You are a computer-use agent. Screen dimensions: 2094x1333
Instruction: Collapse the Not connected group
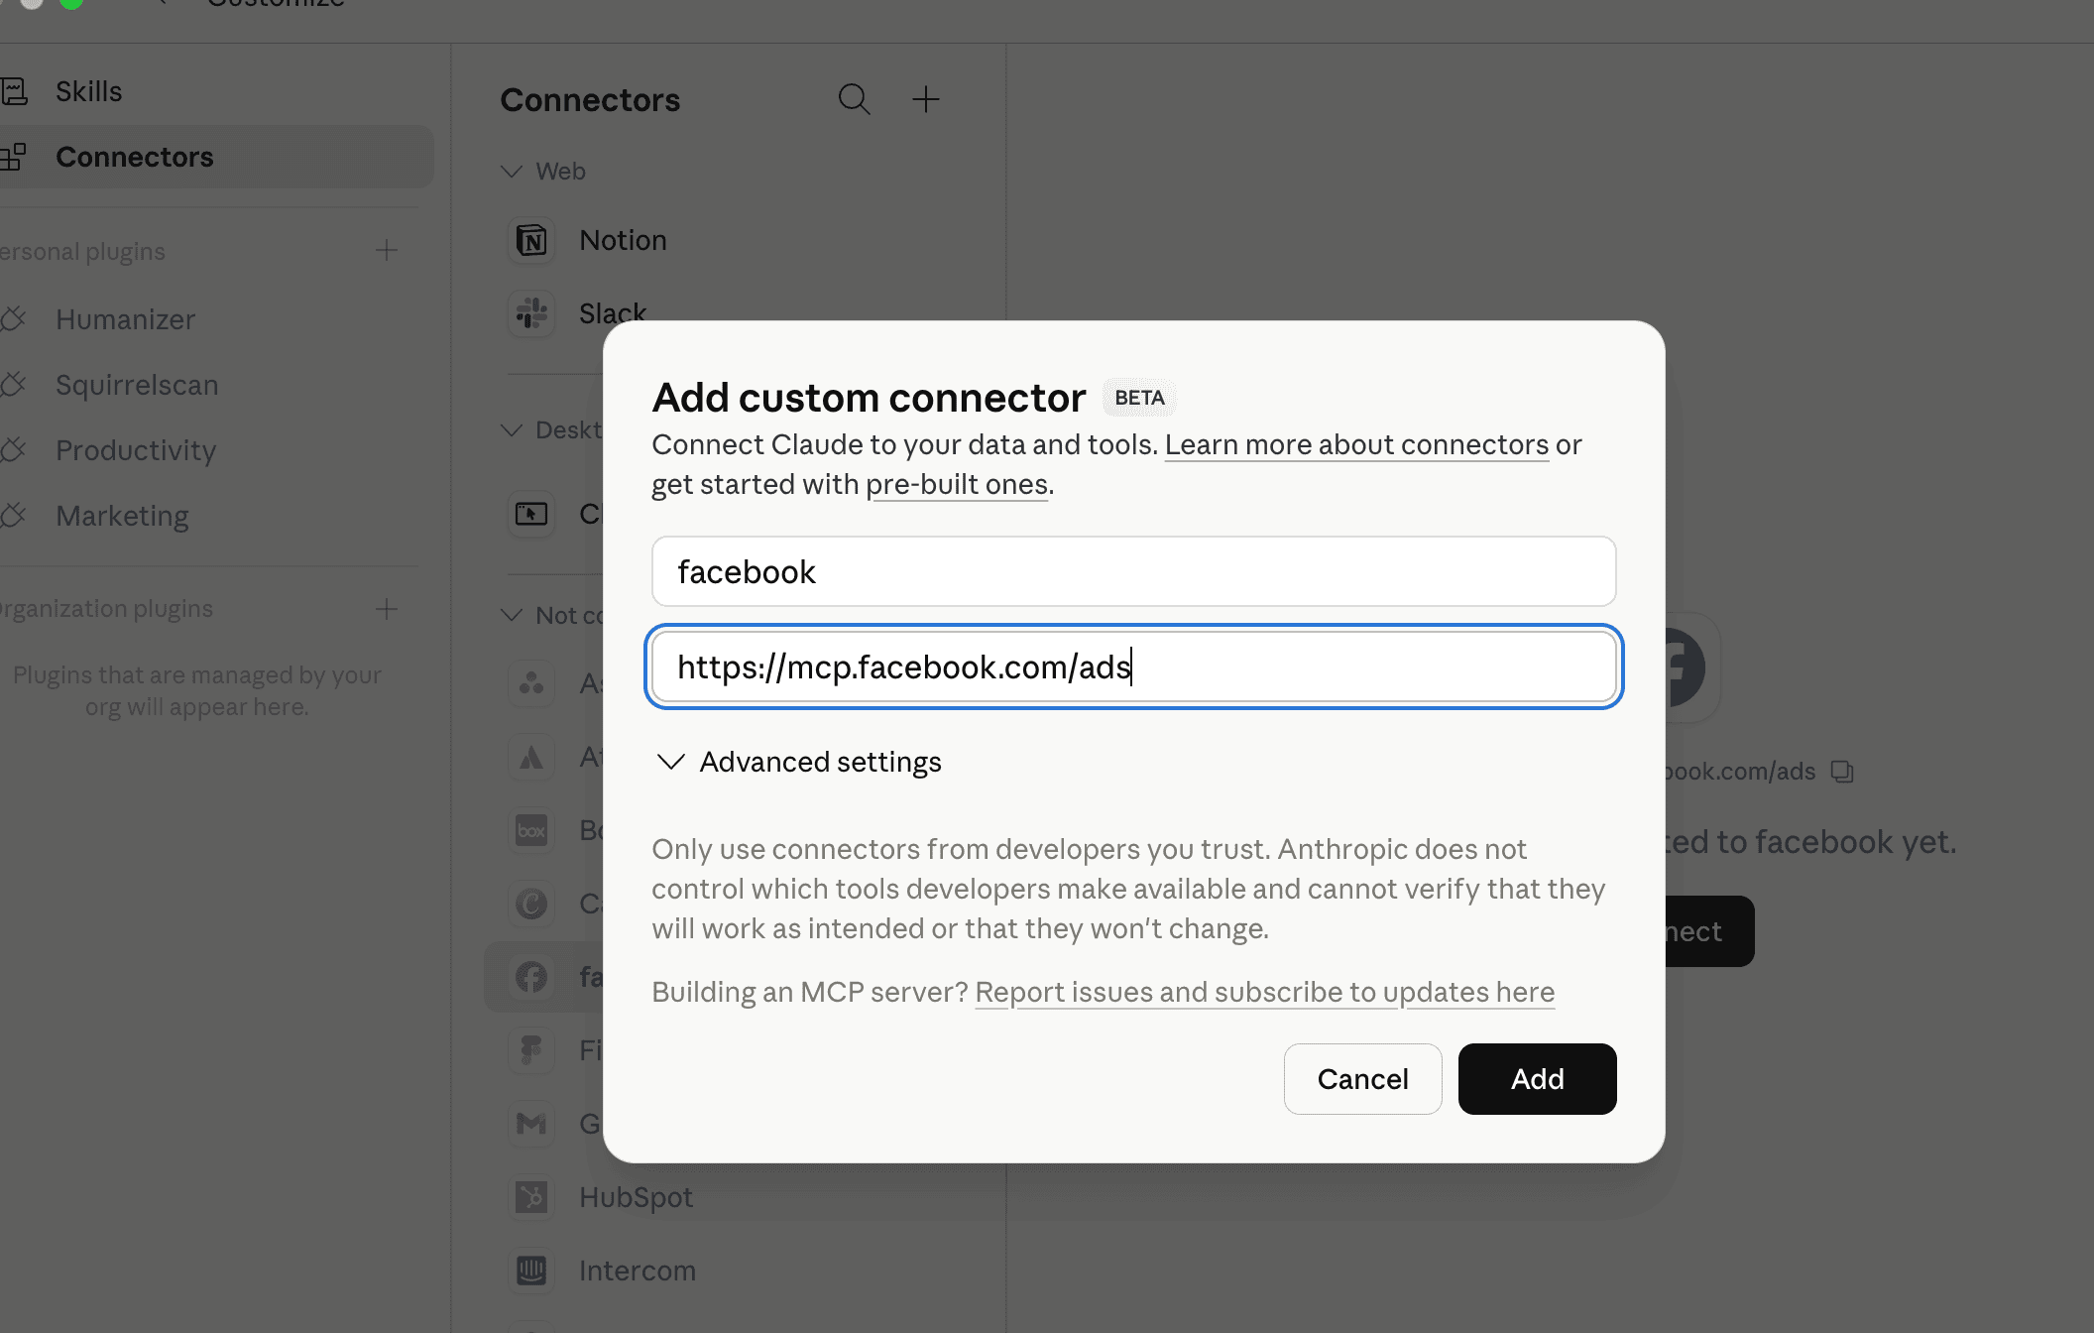(x=512, y=615)
